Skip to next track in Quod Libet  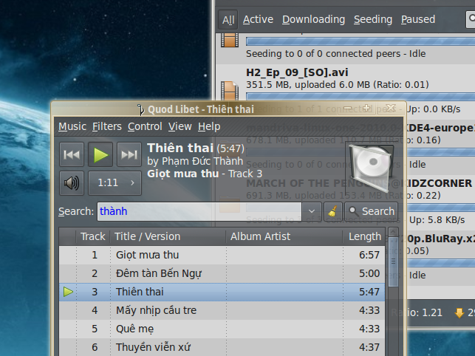click(129, 154)
